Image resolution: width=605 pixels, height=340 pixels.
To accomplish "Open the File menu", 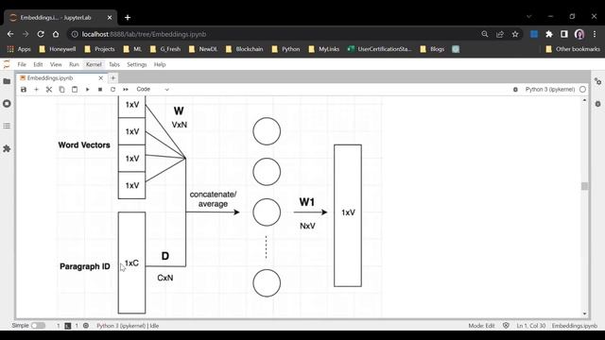I will coord(22,64).
